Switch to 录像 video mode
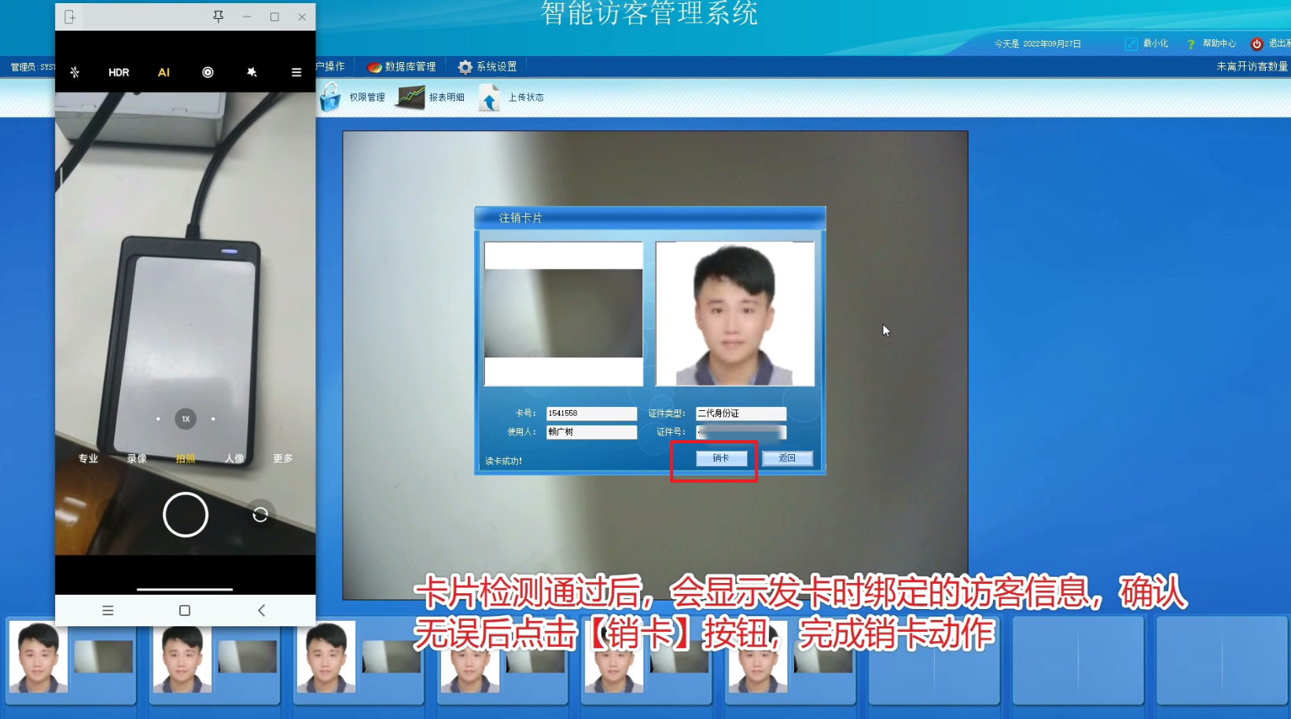This screenshot has width=1291, height=719. click(137, 458)
